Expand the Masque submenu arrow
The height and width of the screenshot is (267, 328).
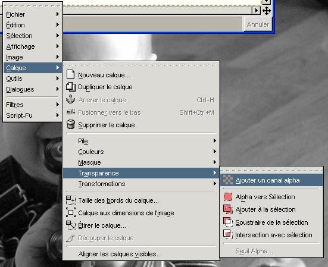[x=215, y=162]
